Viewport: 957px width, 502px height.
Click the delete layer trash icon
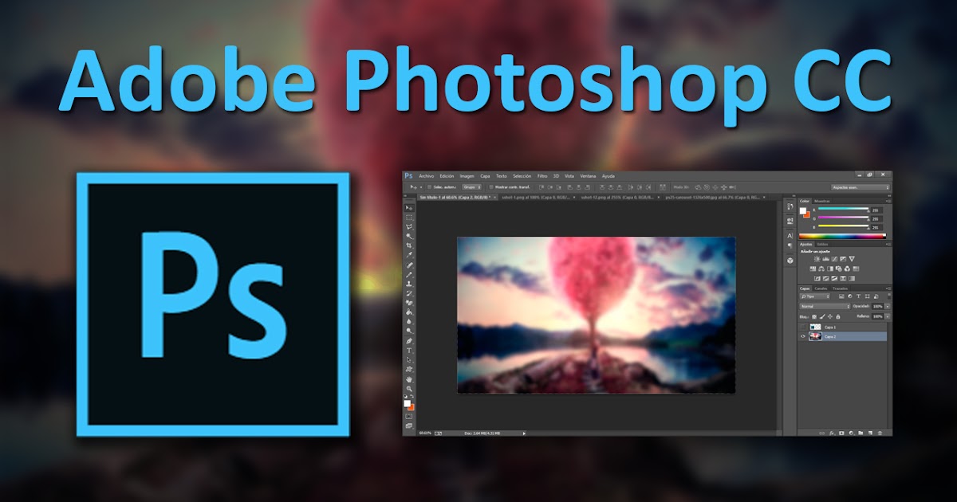880,433
